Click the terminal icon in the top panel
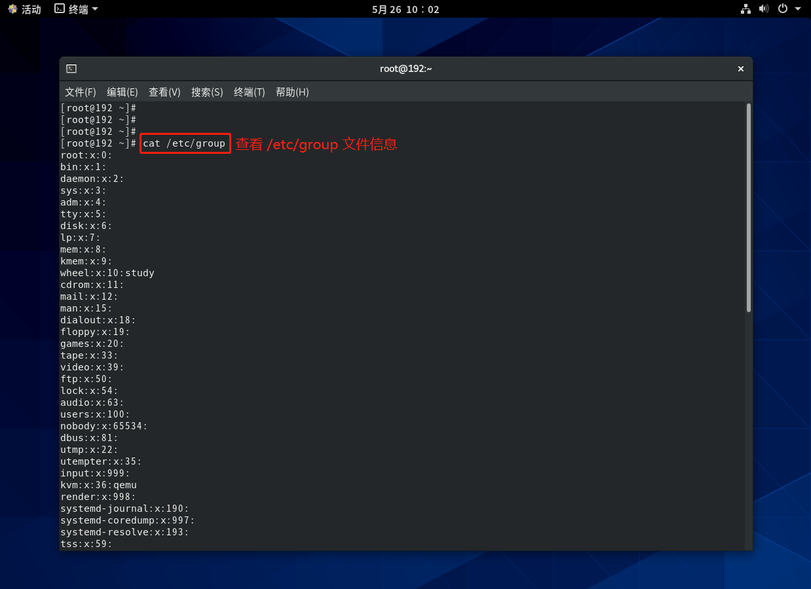Viewport: 811px width, 589px height. (60, 9)
